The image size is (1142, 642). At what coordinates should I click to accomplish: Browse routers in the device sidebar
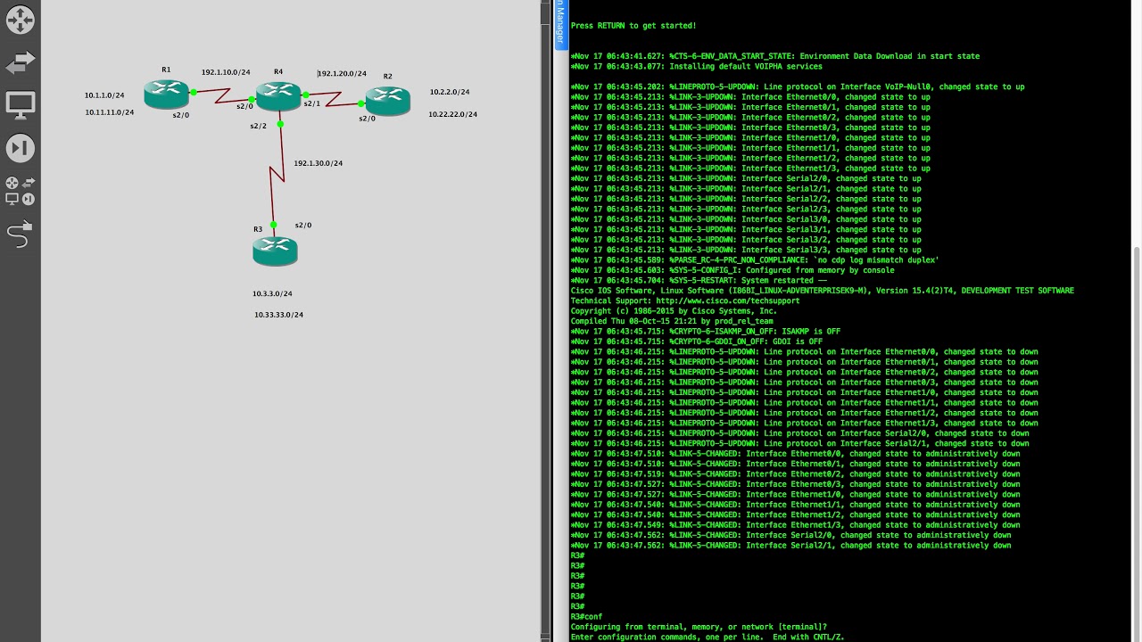pyautogui.click(x=20, y=20)
